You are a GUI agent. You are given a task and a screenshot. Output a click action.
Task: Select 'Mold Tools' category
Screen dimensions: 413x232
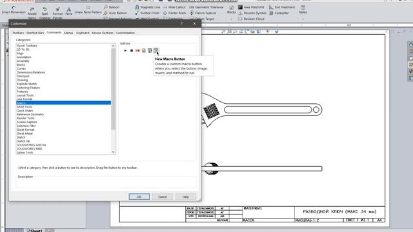(25, 107)
